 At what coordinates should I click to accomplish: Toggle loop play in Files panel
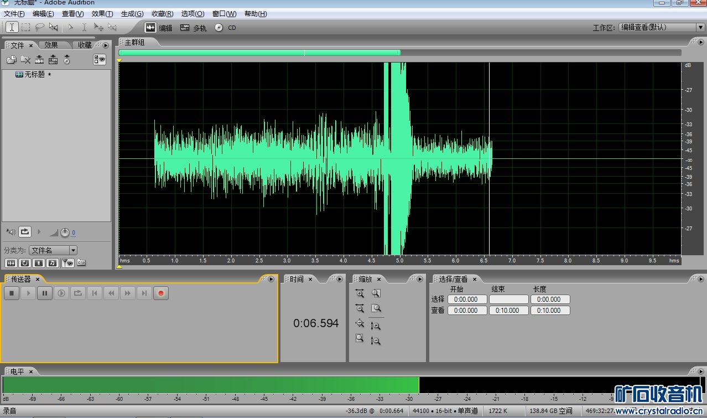tap(25, 232)
